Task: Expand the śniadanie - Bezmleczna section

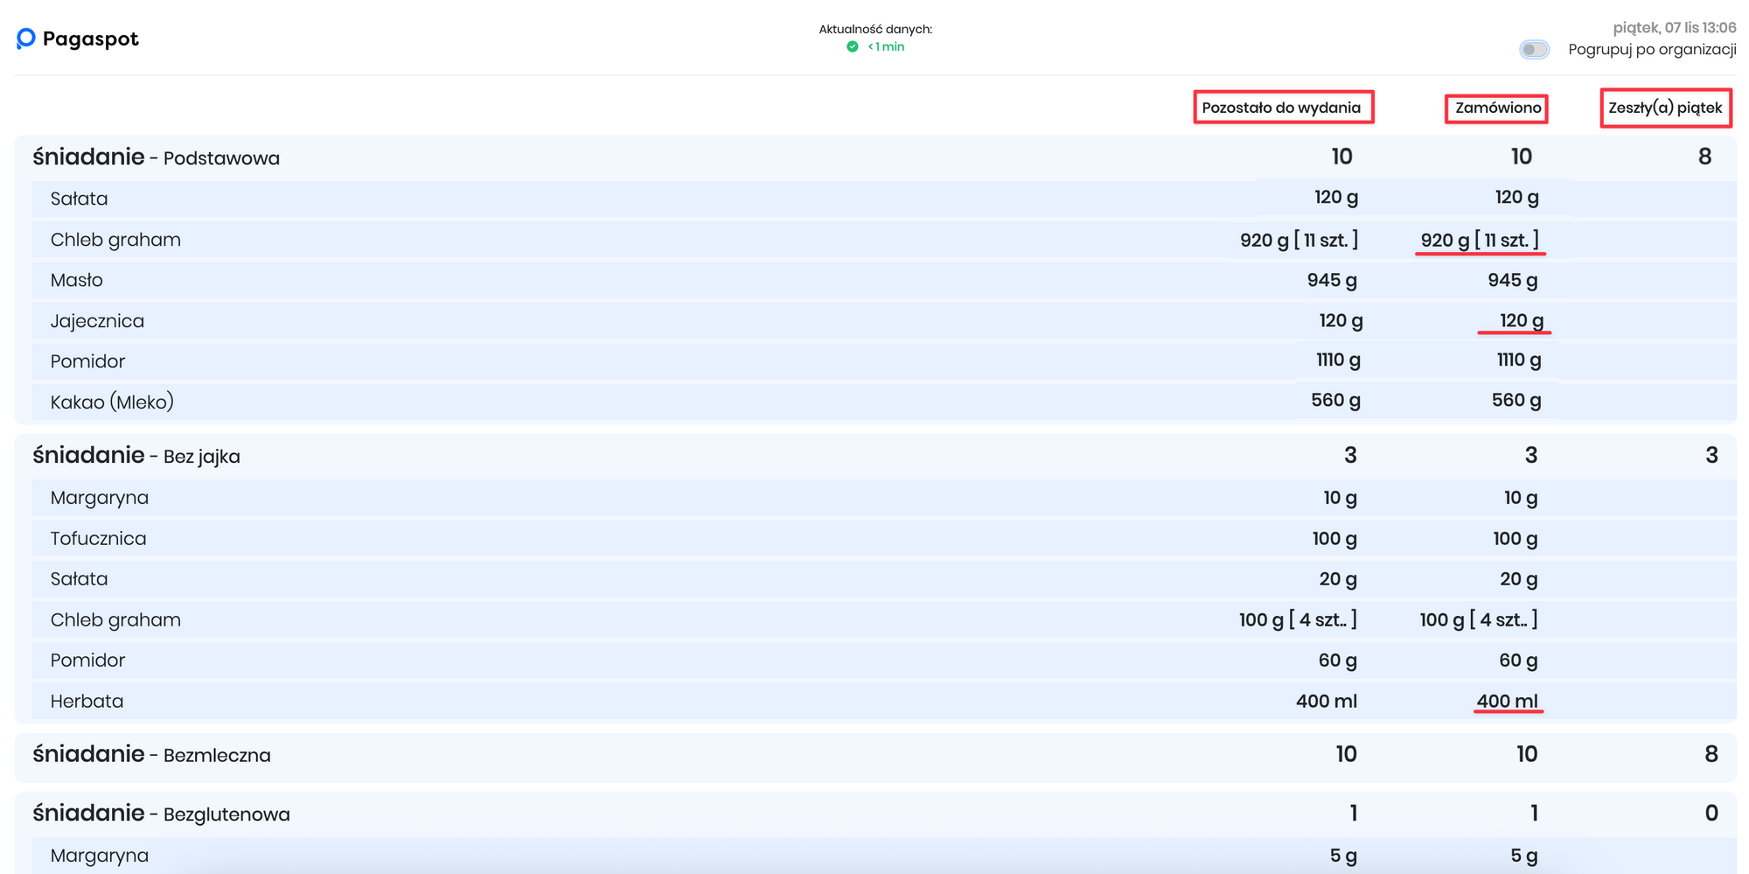Action: [x=152, y=754]
